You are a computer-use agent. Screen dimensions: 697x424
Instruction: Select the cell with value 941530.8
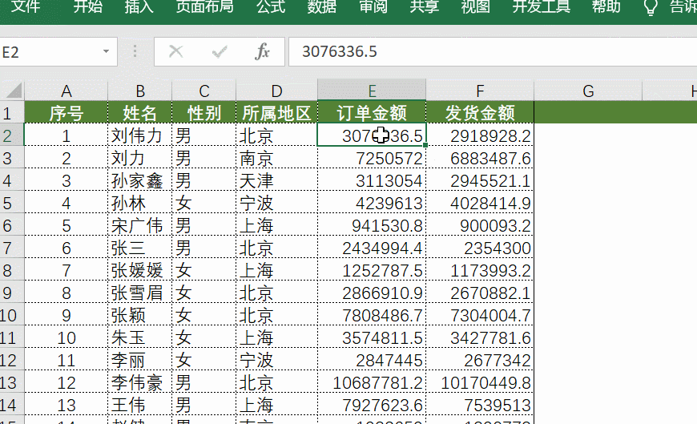point(372,225)
